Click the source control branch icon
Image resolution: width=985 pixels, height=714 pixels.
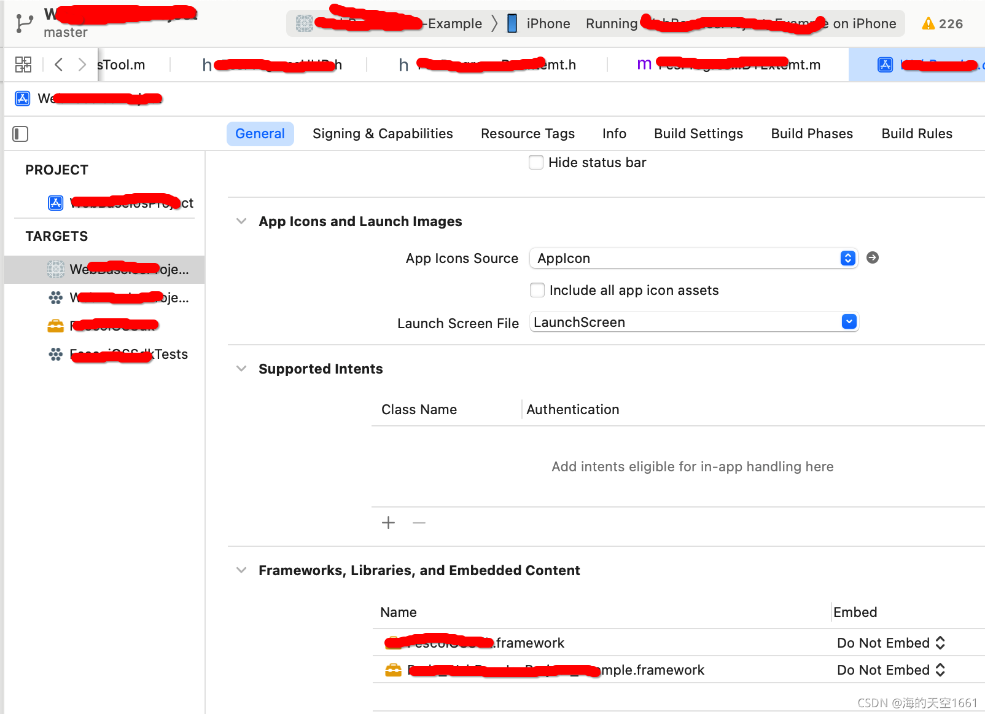click(x=25, y=23)
